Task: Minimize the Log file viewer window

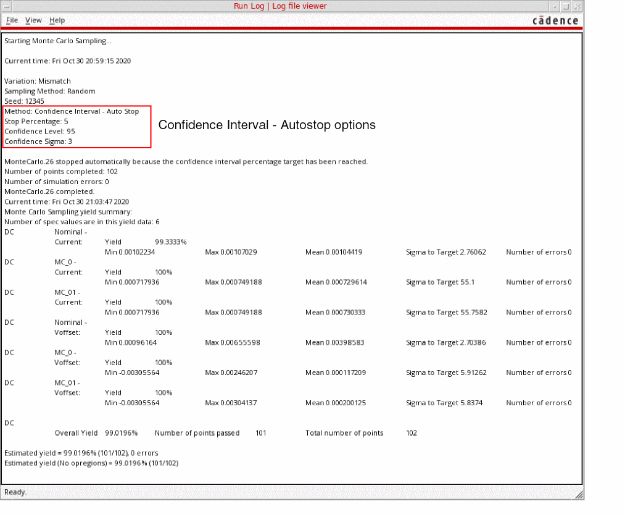Action: (555, 6)
